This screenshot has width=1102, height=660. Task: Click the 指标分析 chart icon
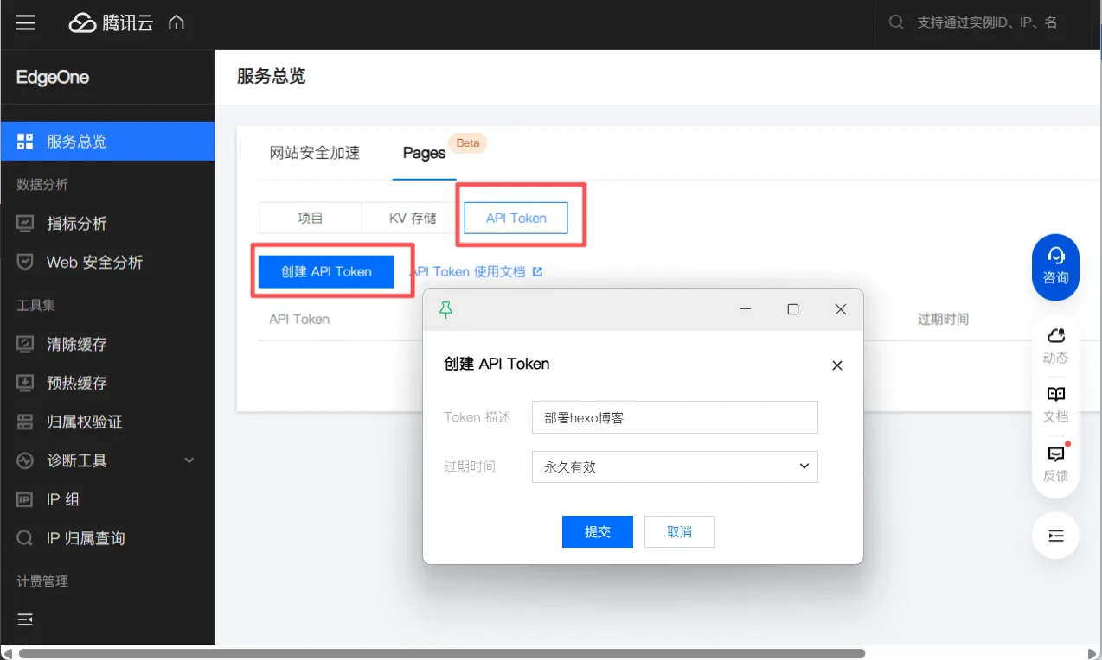point(25,224)
